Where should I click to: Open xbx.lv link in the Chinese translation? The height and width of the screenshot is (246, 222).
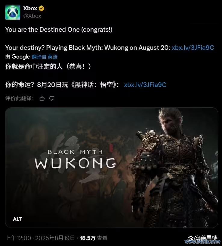(145, 85)
